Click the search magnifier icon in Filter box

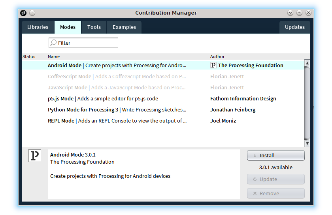[53, 43]
